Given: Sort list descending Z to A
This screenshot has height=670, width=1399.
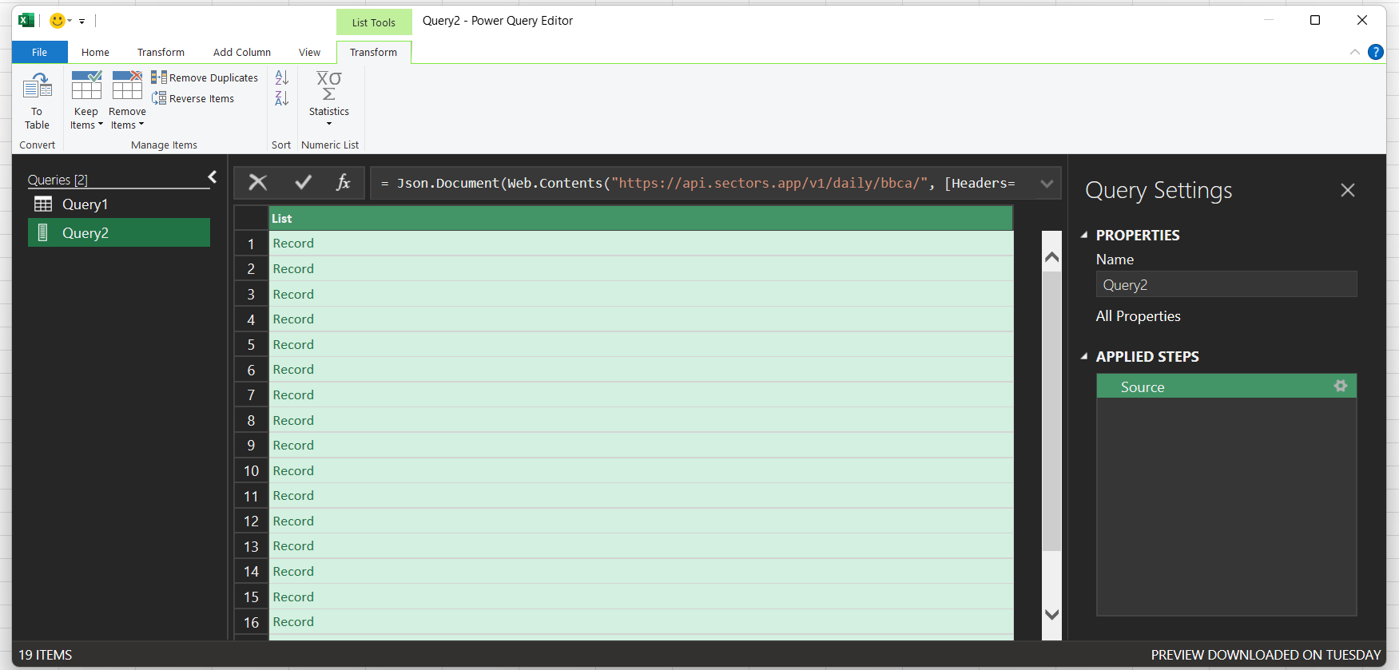Looking at the screenshot, I should pos(281,98).
